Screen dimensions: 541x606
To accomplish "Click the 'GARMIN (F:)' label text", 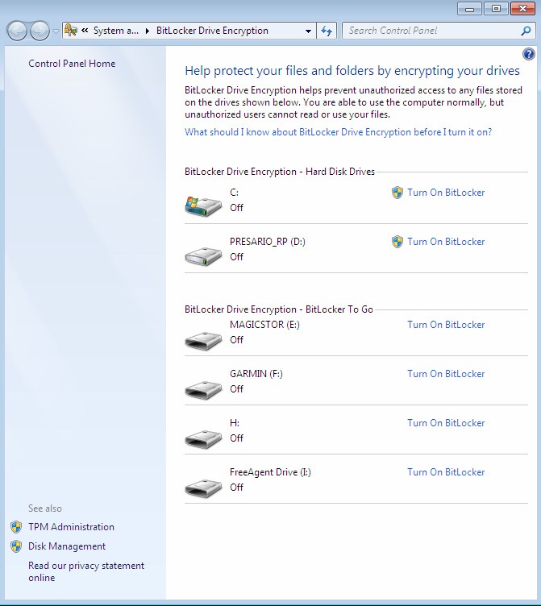I will pos(256,374).
